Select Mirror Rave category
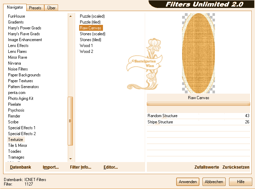Image resolution: width=255 pixels, height=189 pixels. pos(17,57)
